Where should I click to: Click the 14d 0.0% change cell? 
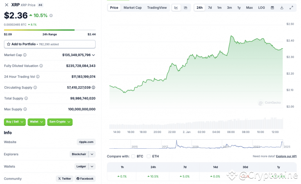[x=215, y=177]
